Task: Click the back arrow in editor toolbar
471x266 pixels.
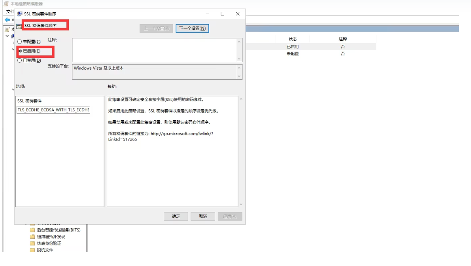Action: click(7, 19)
